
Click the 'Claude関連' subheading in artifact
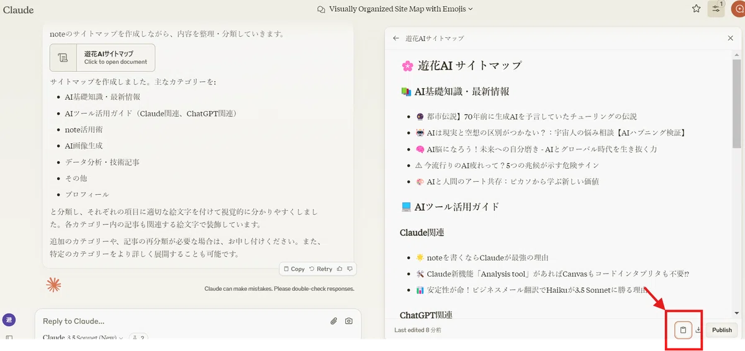point(422,232)
